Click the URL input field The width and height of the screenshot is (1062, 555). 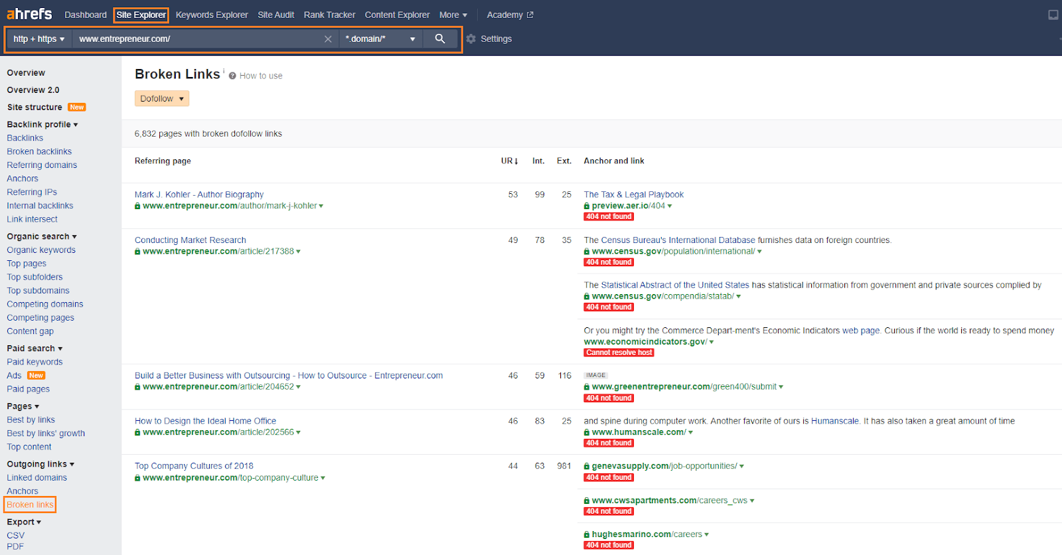tap(196, 39)
